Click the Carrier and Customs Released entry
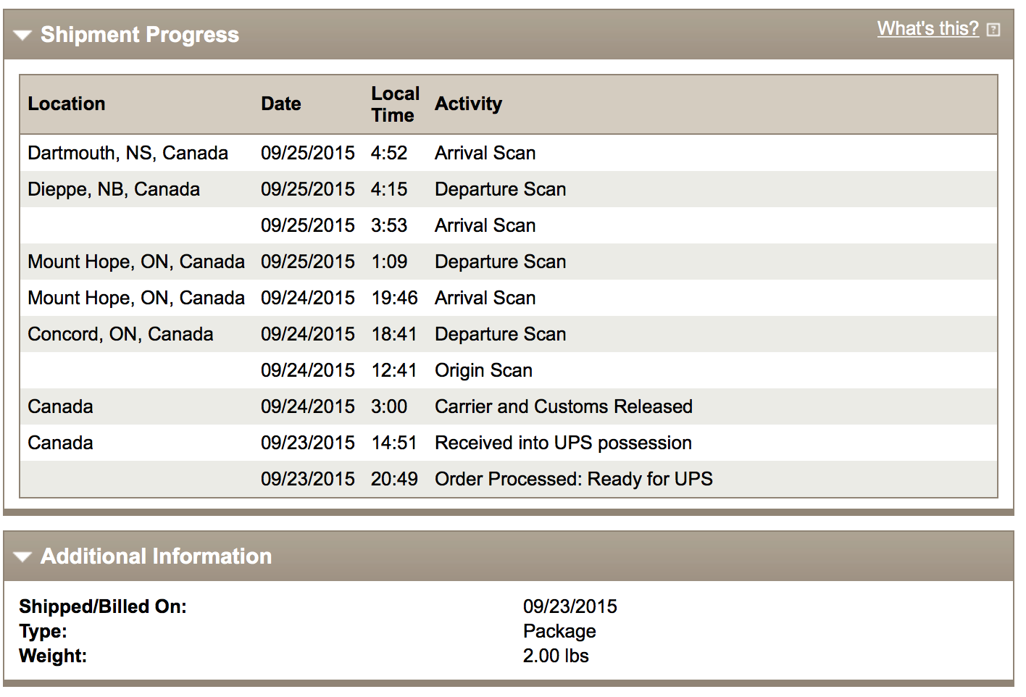This screenshot has height=697, width=1026. (564, 406)
